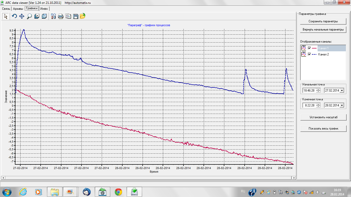This screenshot has height=197, width=351.
Task: Click horizontal scrollbar right arrow
Action: tap(294, 178)
